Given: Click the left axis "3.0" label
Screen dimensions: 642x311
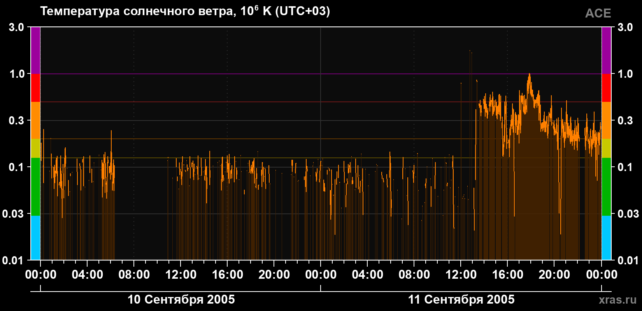Looking at the screenshot, I should tap(16, 27).
